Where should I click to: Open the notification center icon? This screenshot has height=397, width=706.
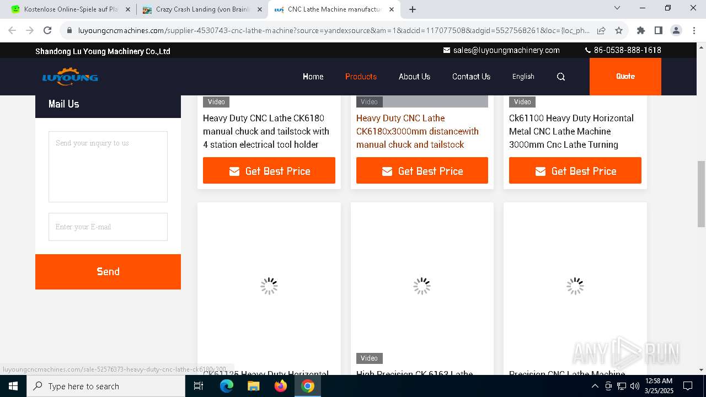(688, 386)
